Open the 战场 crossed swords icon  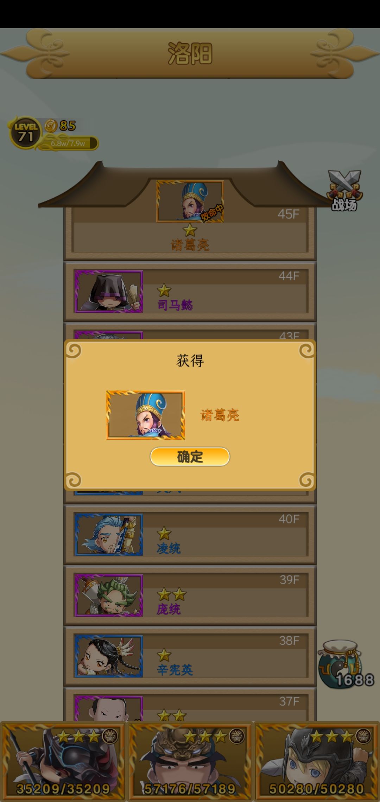coord(344,191)
